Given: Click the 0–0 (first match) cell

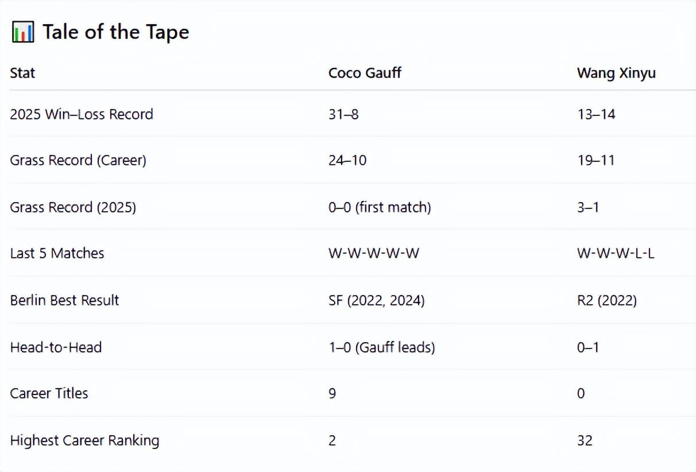Looking at the screenshot, I should click(380, 207).
